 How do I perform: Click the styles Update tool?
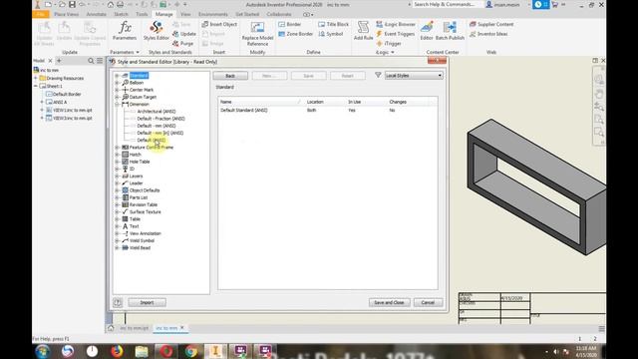[183, 34]
